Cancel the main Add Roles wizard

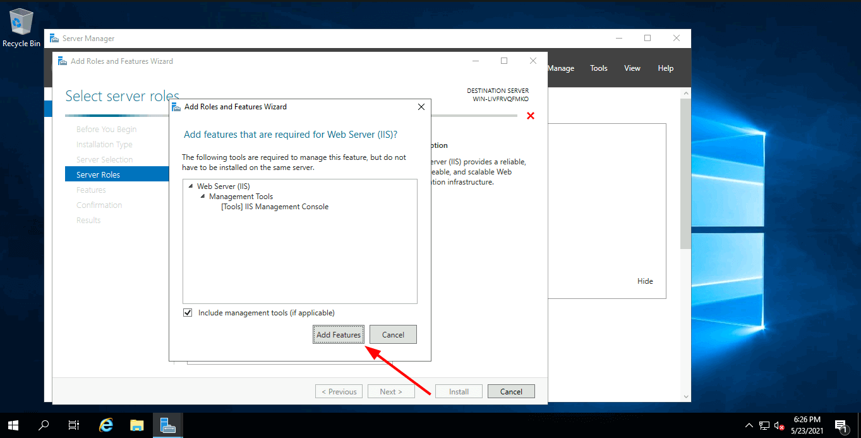point(511,391)
